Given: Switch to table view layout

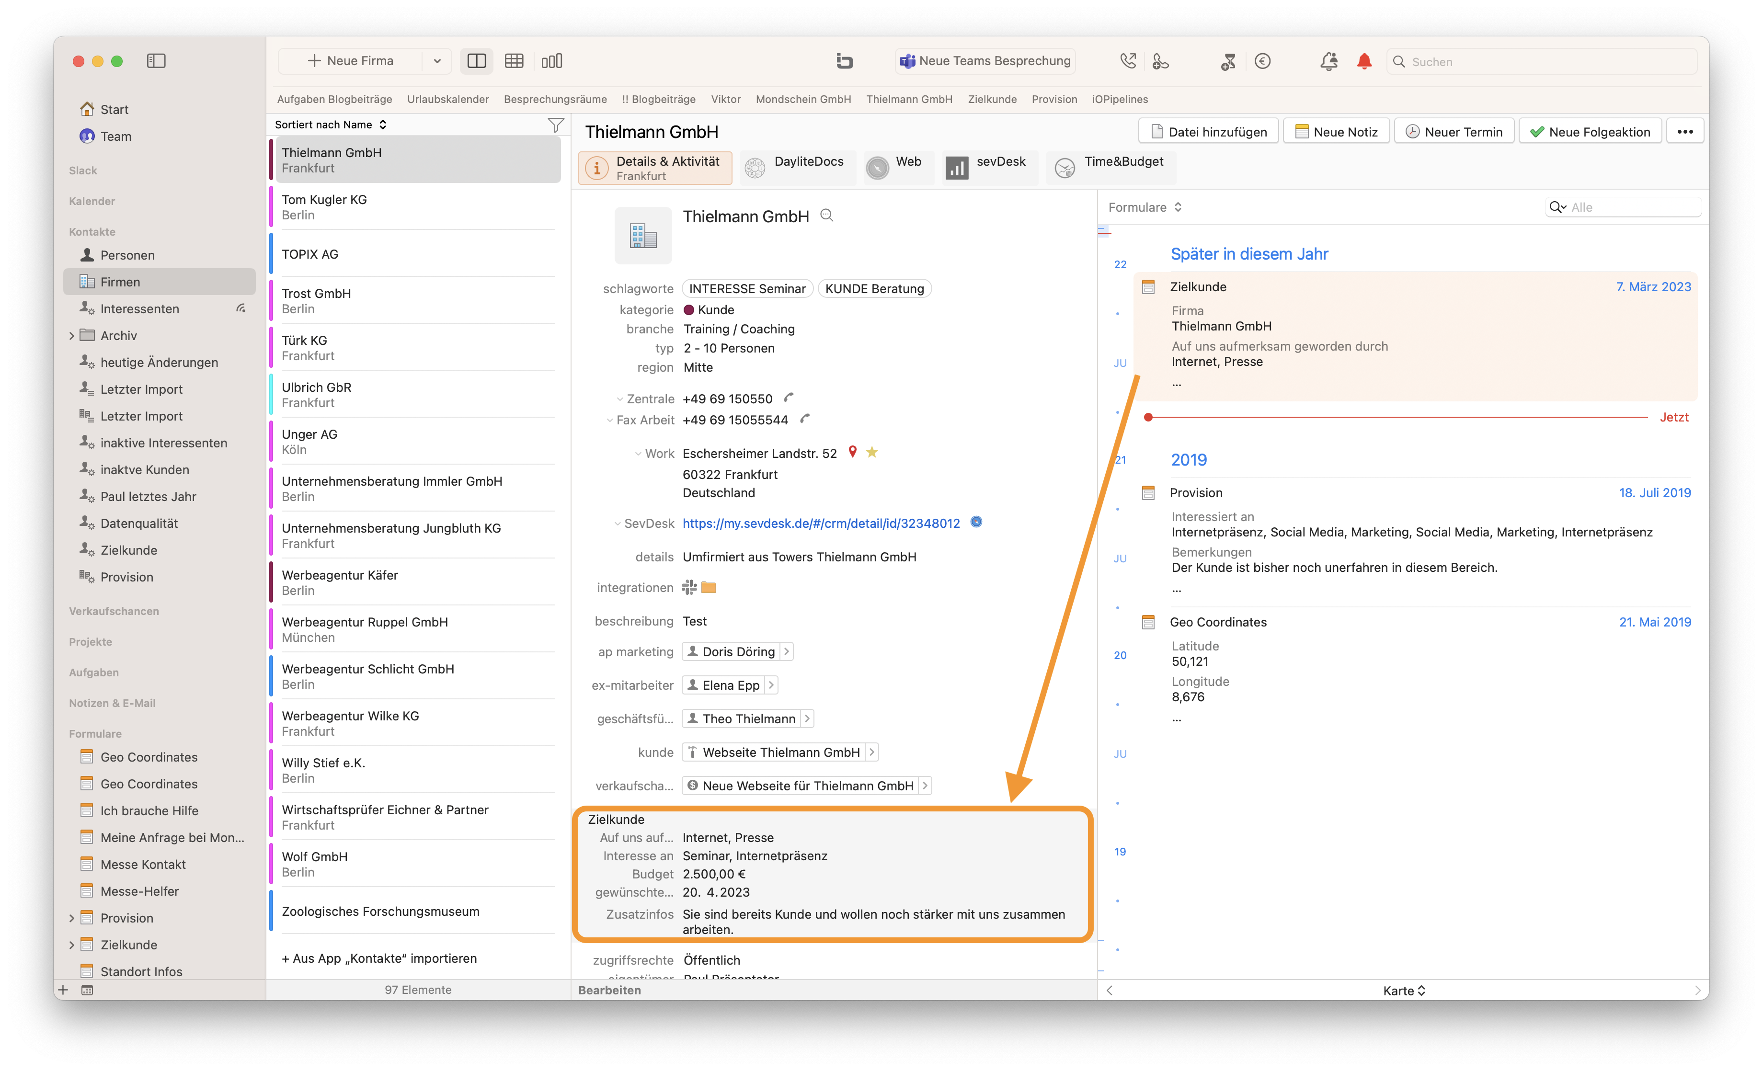Looking at the screenshot, I should tap(514, 61).
